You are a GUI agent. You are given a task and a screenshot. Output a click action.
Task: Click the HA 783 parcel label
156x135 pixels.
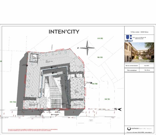pos(100,57)
